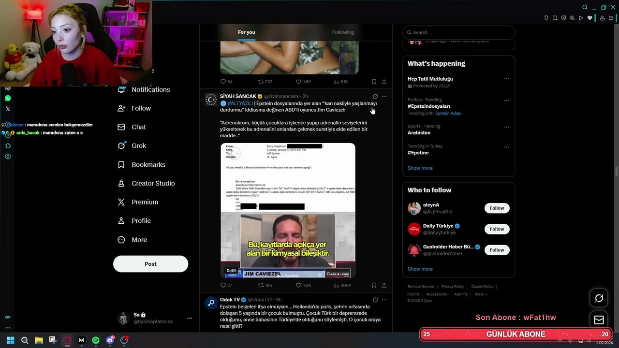Open Notifications in X sidebar

tap(144, 89)
